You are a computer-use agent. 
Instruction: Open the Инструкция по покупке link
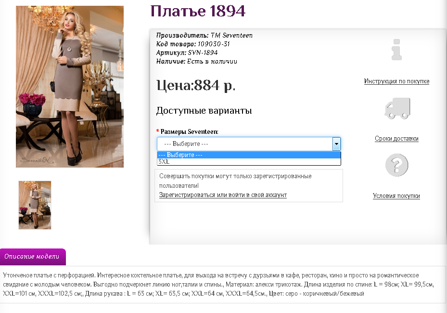coord(396,81)
